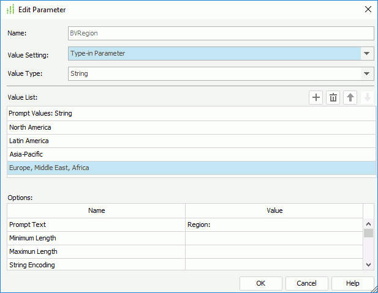Screen dimensions: 378x293
Task: Choose Asia-Pacific from the value list
Action: tap(191, 154)
